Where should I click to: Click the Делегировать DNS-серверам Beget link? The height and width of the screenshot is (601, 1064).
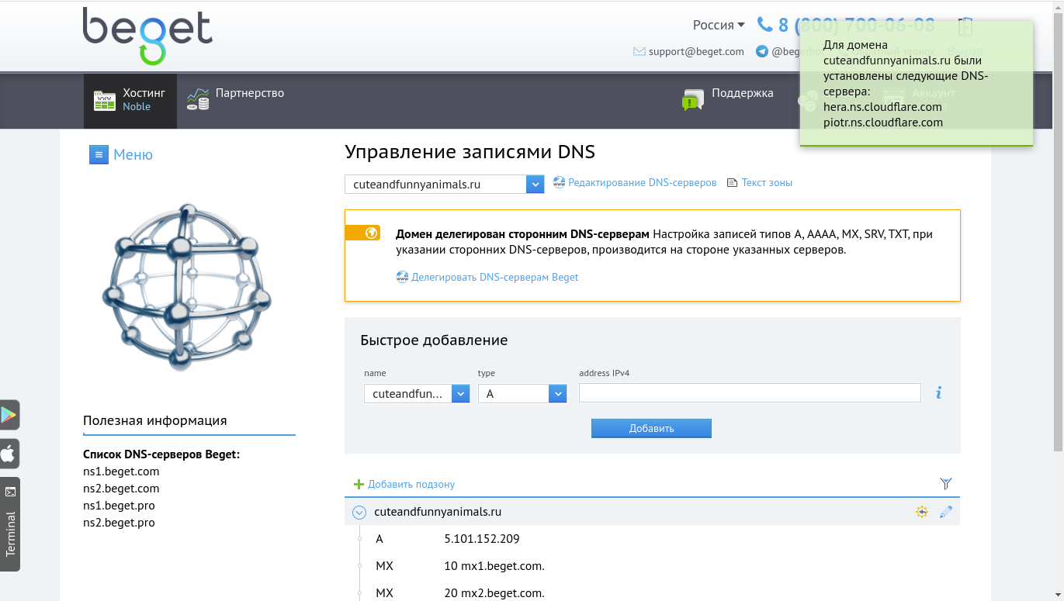(x=494, y=277)
